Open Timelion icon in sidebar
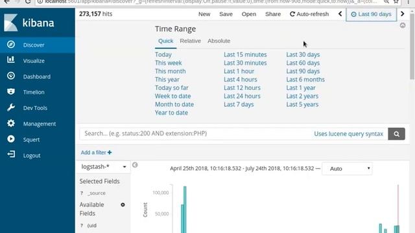Image resolution: width=415 pixels, height=233 pixels. pos(11,92)
